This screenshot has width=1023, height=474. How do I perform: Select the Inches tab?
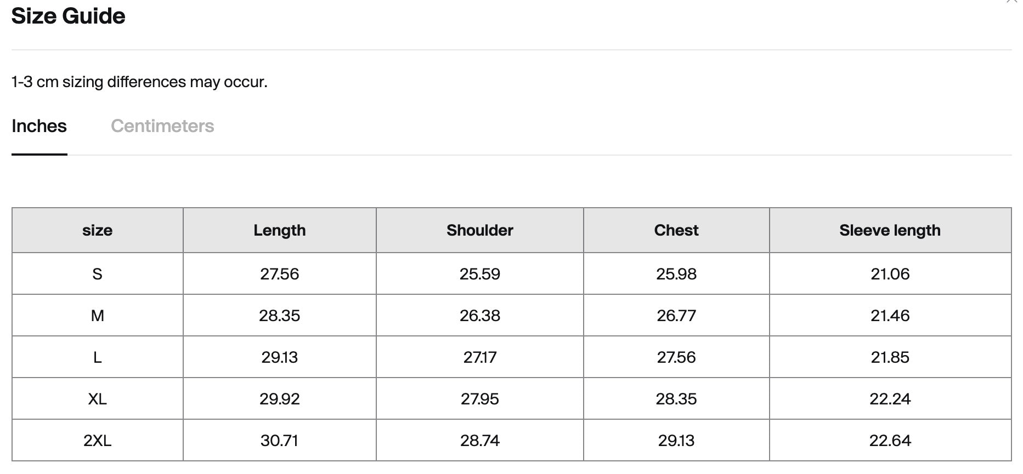[x=39, y=126]
